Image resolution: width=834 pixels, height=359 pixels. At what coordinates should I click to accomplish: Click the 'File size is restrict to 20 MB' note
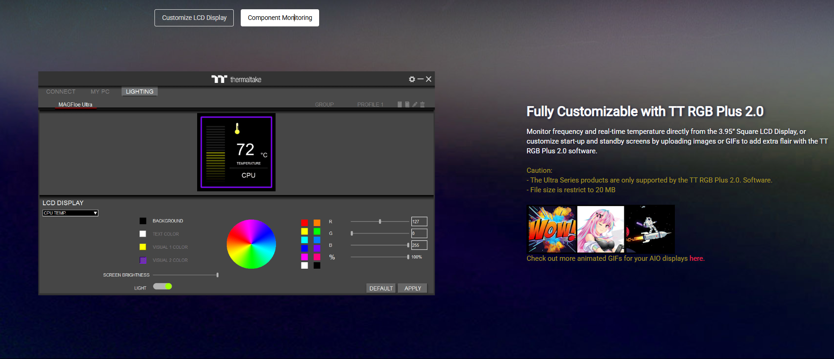(x=571, y=190)
